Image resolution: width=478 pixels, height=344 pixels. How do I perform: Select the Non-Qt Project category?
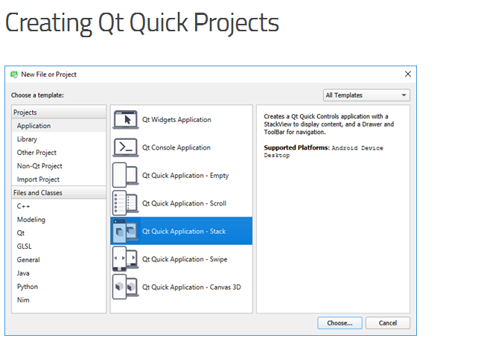click(59, 166)
